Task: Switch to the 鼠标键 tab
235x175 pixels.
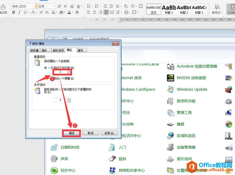Action: pyautogui.click(x=34, y=51)
